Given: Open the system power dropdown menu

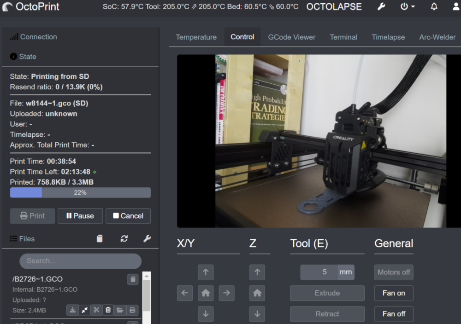Looking at the screenshot, I should click(408, 7).
